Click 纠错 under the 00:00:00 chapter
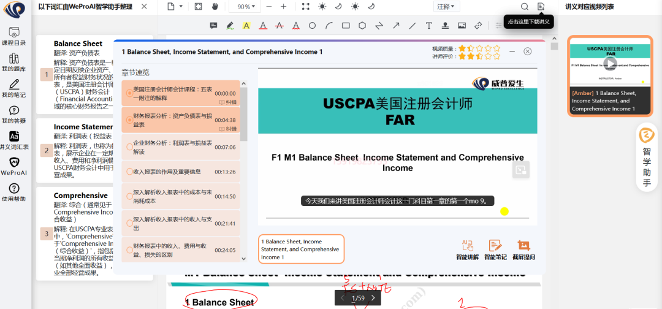The image size is (662, 309). click(x=228, y=102)
